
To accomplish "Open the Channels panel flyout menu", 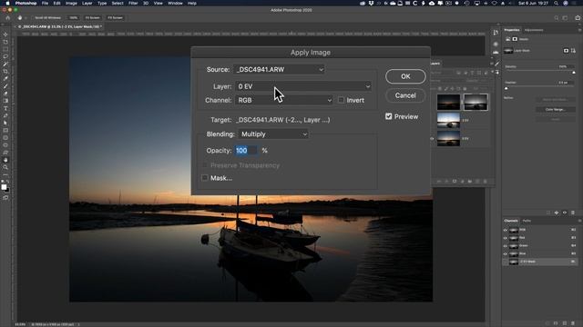I will (579, 221).
